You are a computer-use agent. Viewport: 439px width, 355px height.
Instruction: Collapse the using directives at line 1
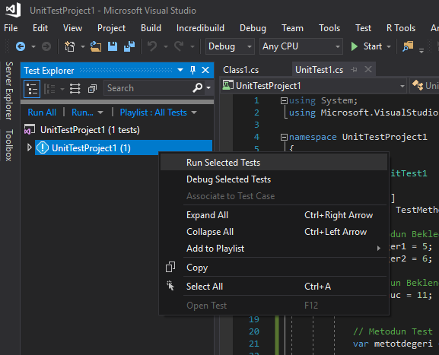click(x=284, y=100)
